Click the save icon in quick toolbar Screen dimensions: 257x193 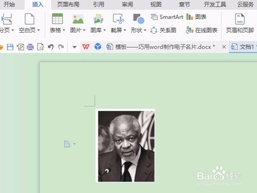coord(10,47)
